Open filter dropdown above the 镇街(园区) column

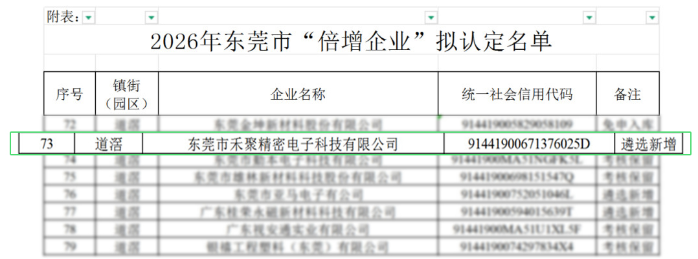coord(152,17)
